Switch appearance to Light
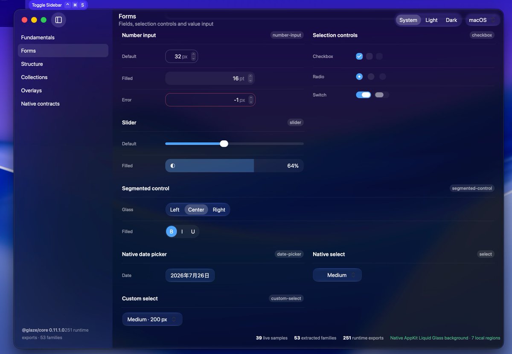The height and width of the screenshot is (354, 512). point(431,20)
